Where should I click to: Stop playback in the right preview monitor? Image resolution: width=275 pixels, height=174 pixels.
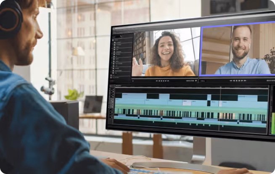coord(237,81)
